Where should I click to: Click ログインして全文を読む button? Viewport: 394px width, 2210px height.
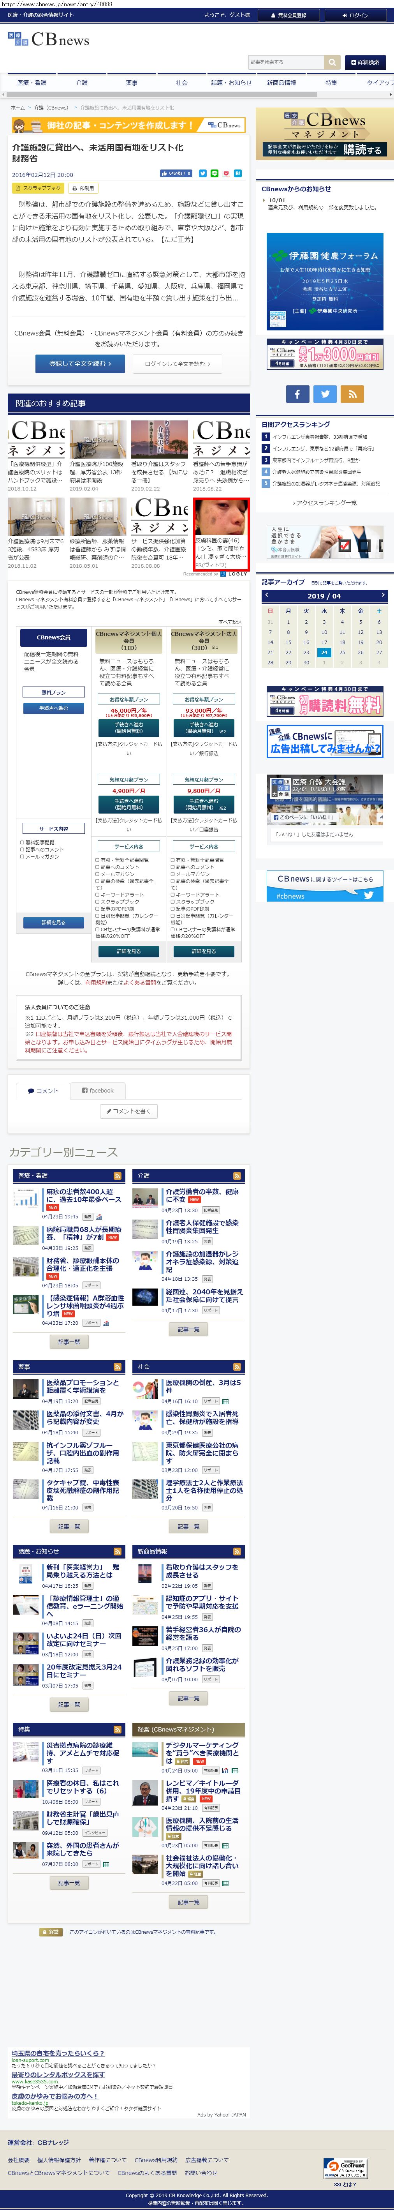pyautogui.click(x=177, y=364)
